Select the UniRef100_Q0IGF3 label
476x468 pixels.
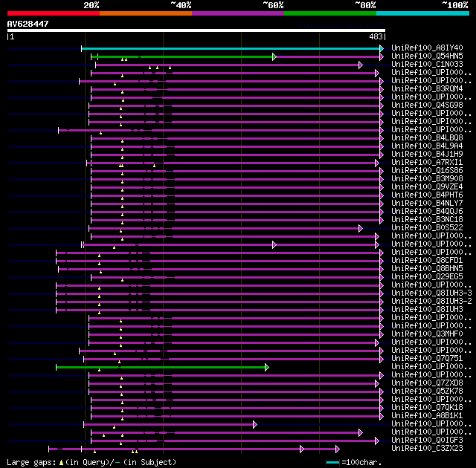tap(427, 441)
